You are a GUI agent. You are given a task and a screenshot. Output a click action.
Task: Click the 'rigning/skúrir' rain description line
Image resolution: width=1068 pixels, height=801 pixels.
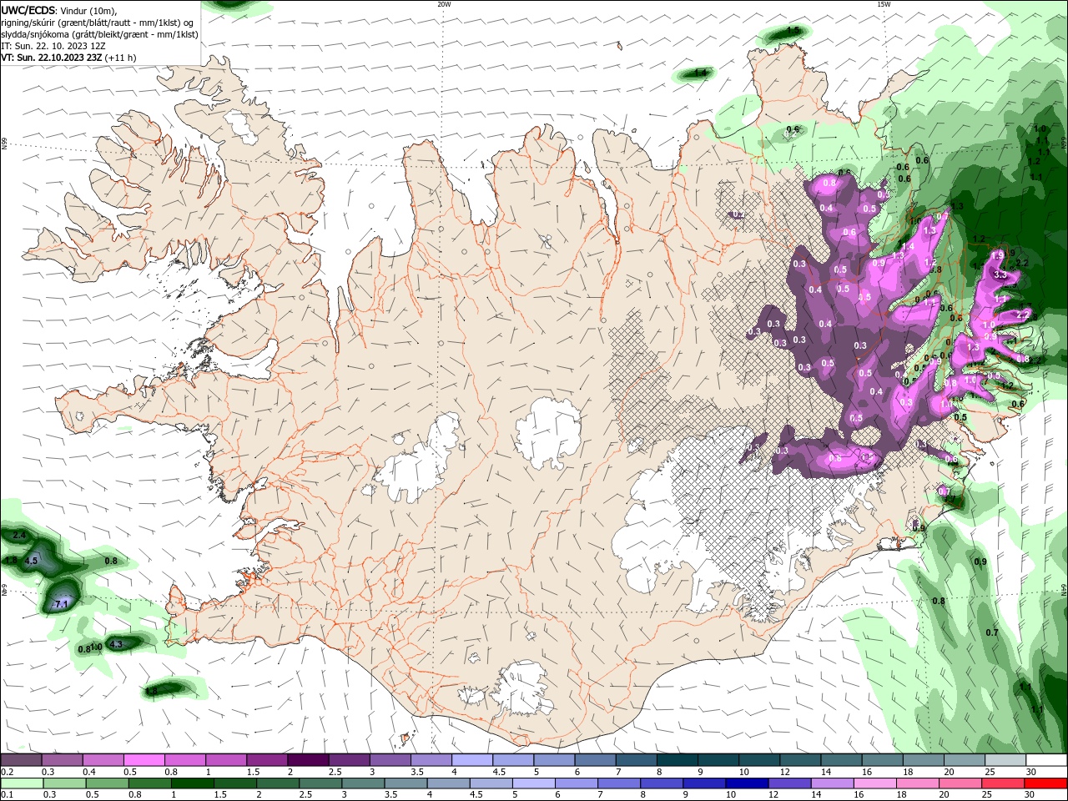point(97,23)
